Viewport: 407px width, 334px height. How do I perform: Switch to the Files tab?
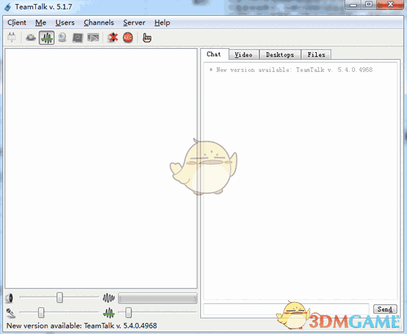pyautogui.click(x=316, y=54)
